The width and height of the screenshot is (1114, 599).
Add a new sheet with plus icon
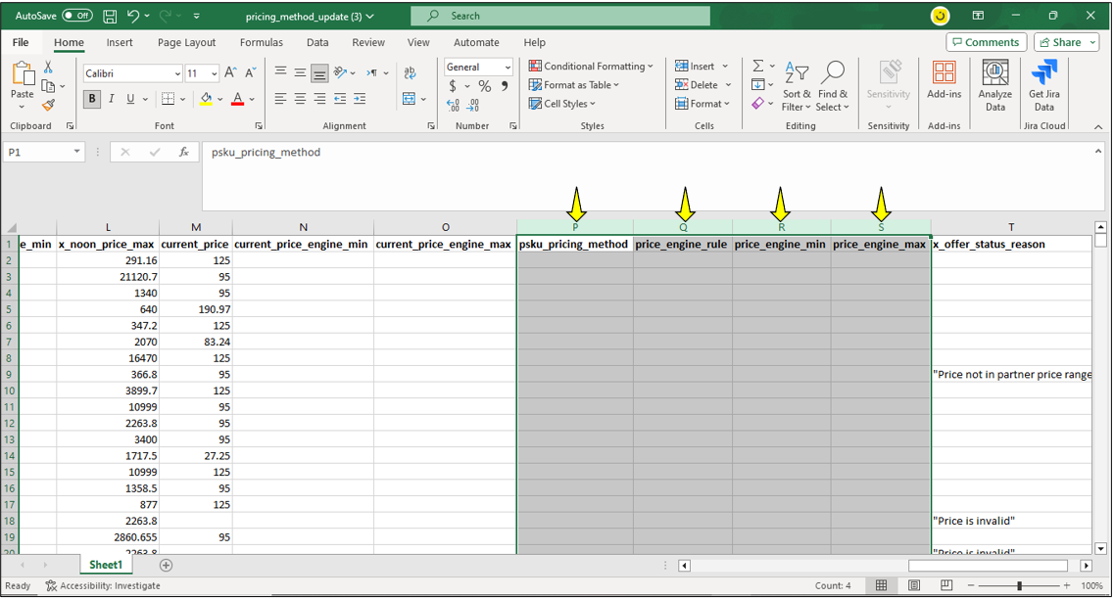[166, 565]
